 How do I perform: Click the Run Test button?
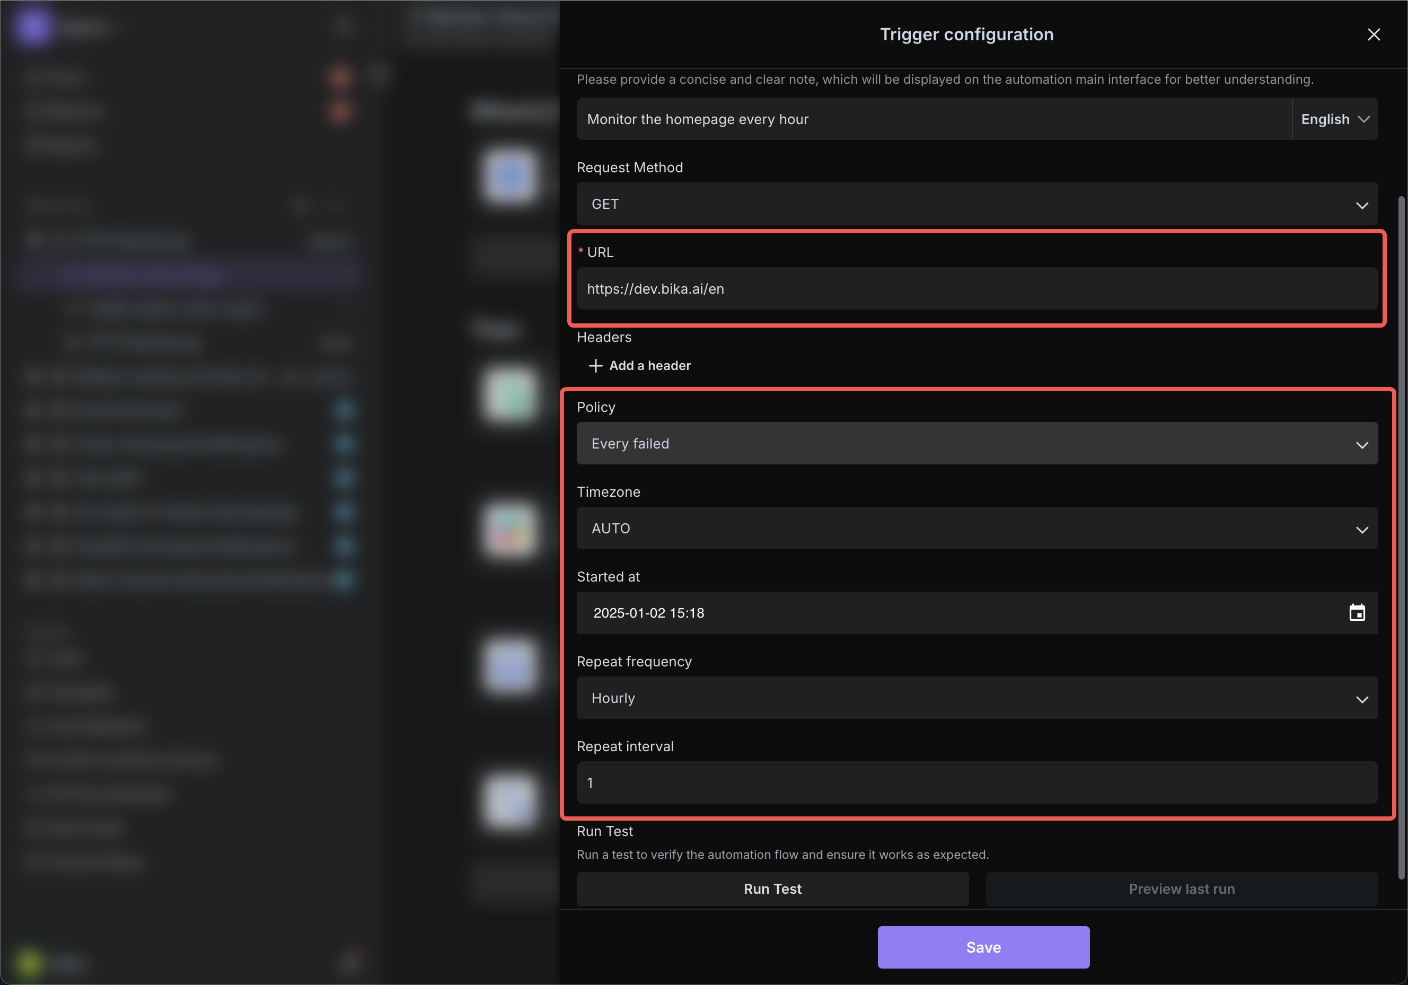(772, 889)
